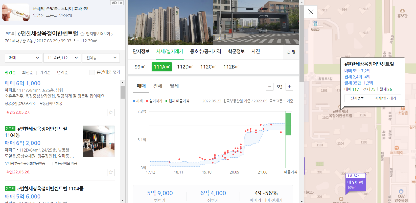Image resolution: width=416 pixels, height=203 pixels.
Task: Expand the 111A㎡,112 area size dropdown
Action: click(x=62, y=58)
